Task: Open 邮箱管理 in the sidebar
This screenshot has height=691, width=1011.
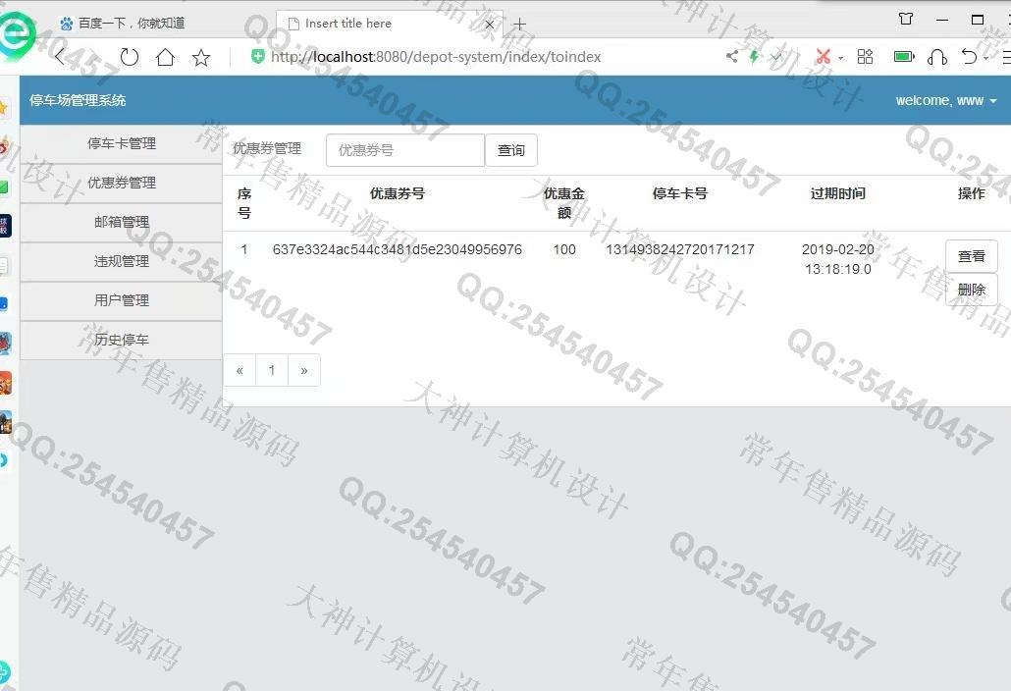Action: coord(121,223)
